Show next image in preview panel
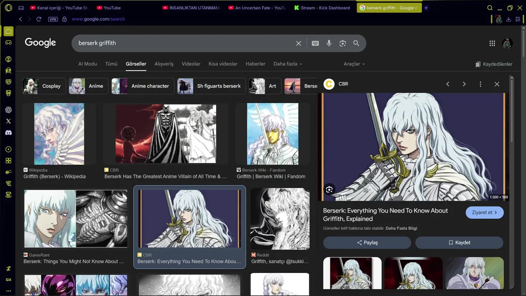526x296 pixels. coord(464,84)
